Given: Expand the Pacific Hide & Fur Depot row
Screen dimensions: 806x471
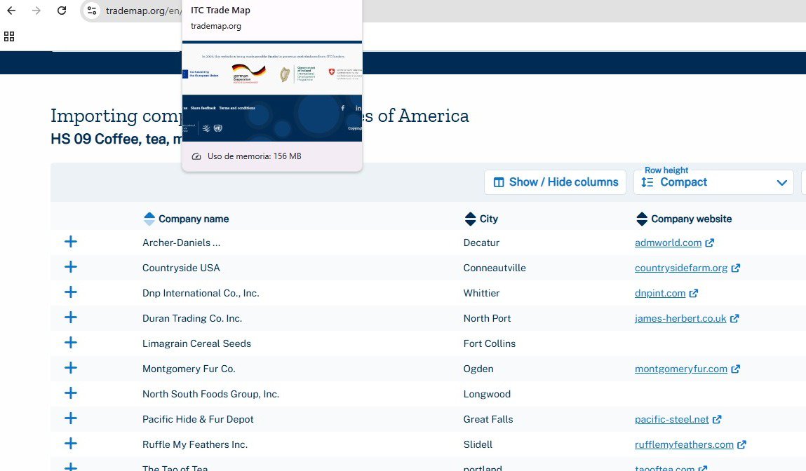Looking at the screenshot, I should [x=71, y=418].
